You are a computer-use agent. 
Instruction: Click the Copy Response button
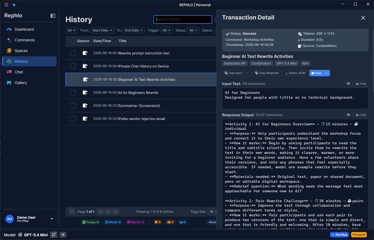(x=267, y=73)
